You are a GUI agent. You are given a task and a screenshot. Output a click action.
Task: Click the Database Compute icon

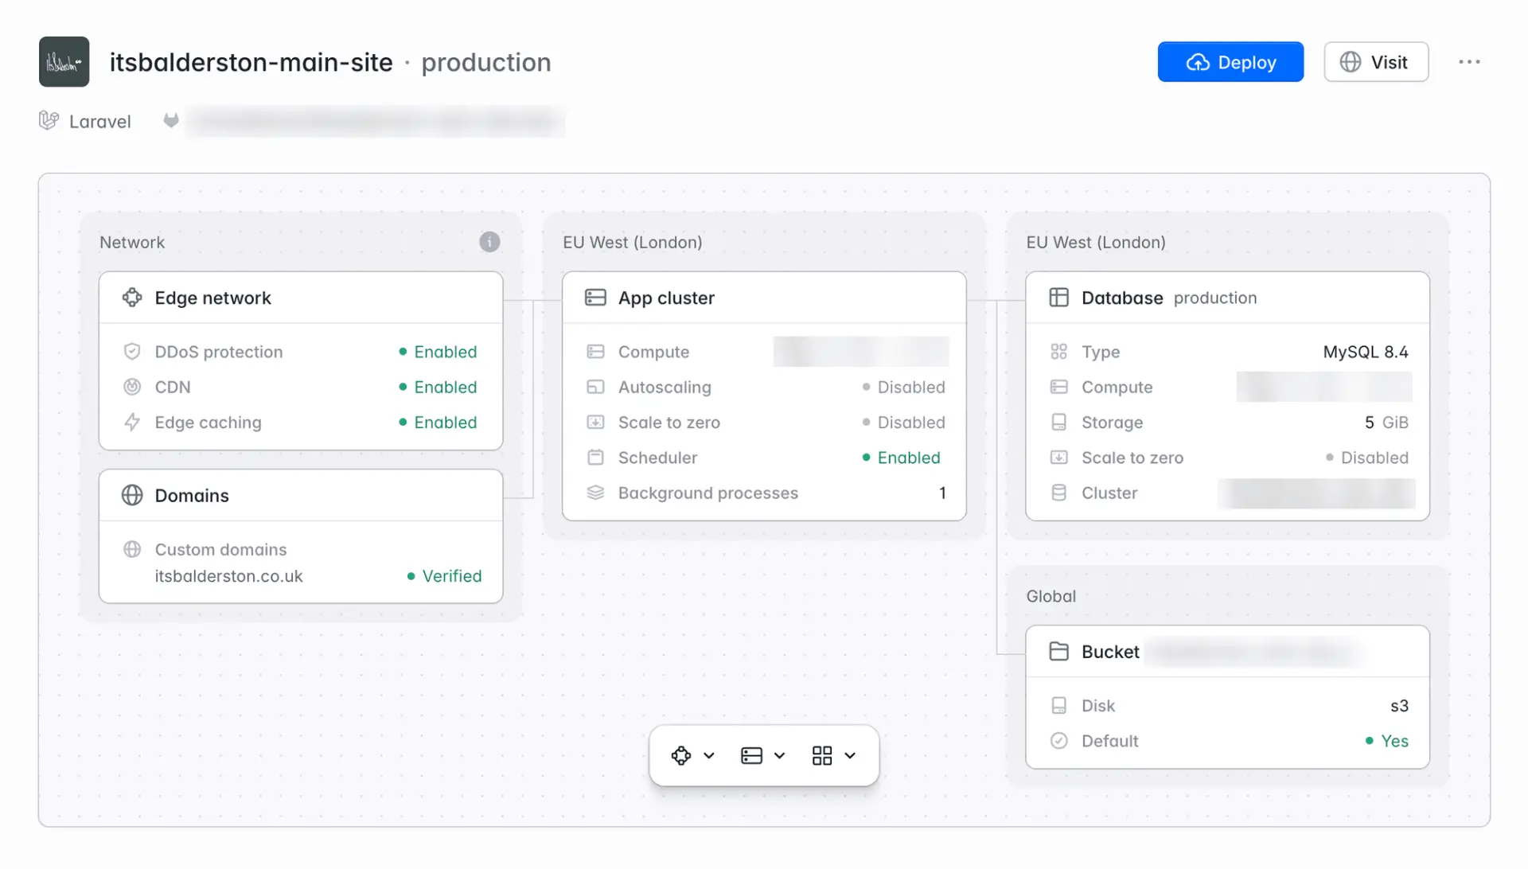(x=1058, y=387)
